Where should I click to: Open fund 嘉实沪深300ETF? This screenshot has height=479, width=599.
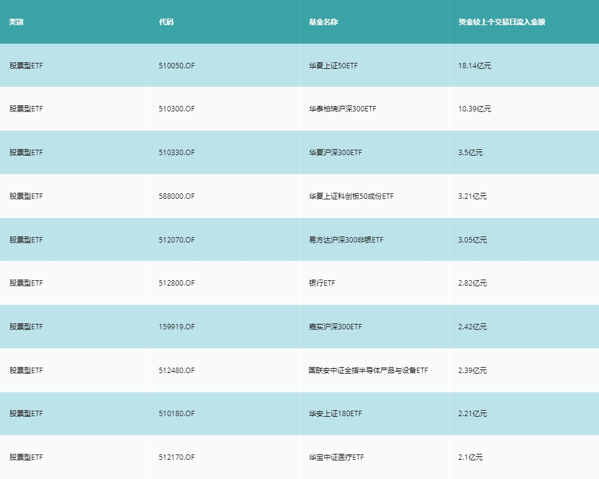(334, 326)
